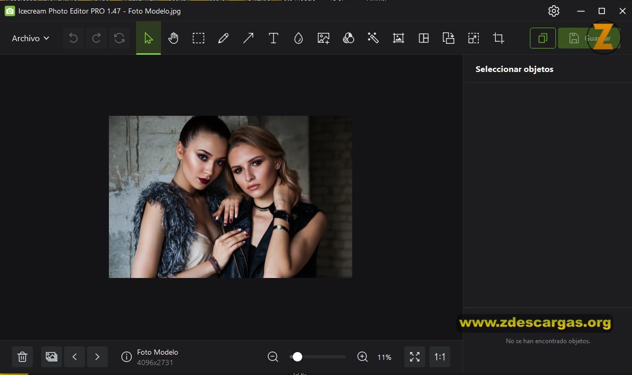Screen dimensions: 632x375
Task: Open the Archivo dropdown menu
Action: [31, 38]
